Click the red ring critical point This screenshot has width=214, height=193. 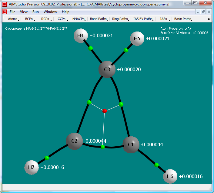coord(105,111)
